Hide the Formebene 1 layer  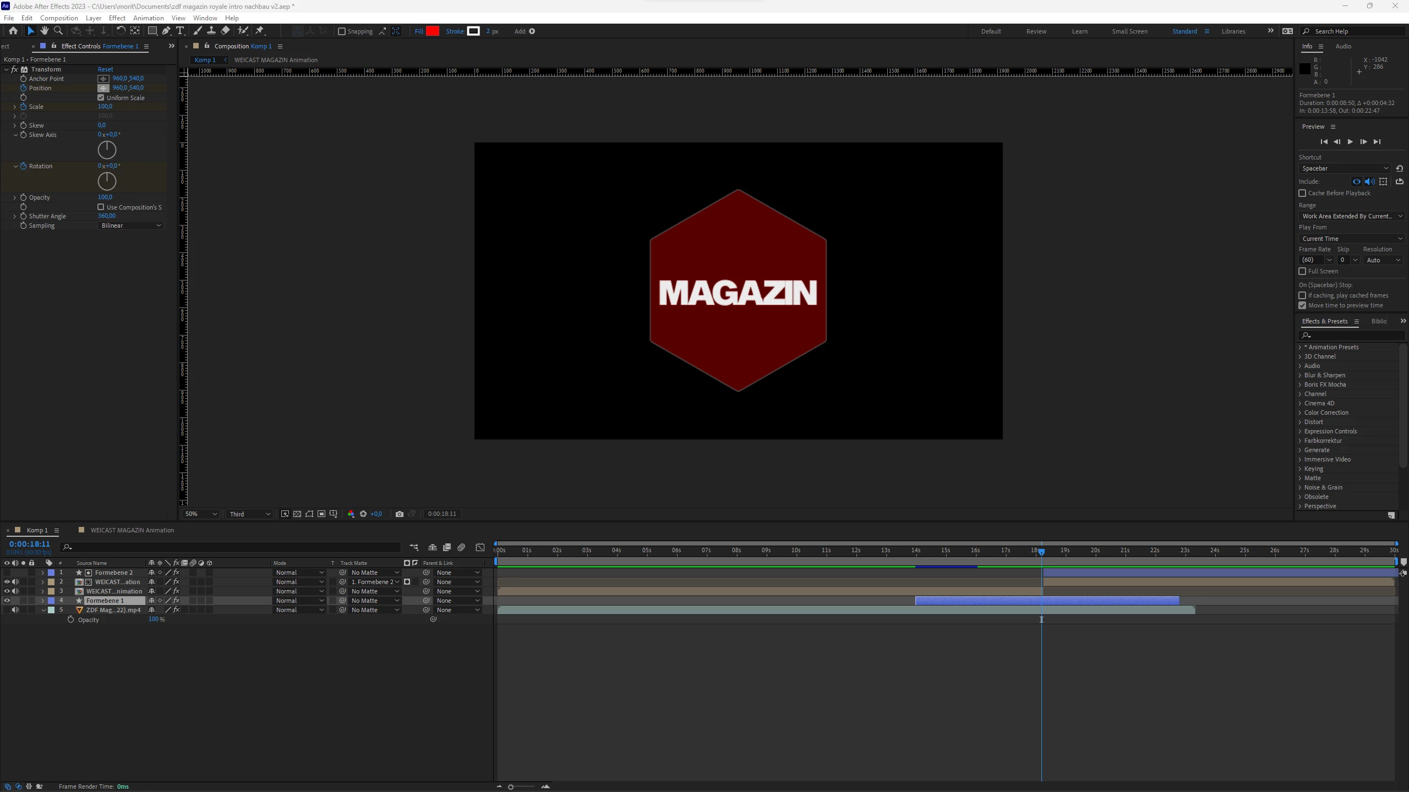[x=7, y=601]
